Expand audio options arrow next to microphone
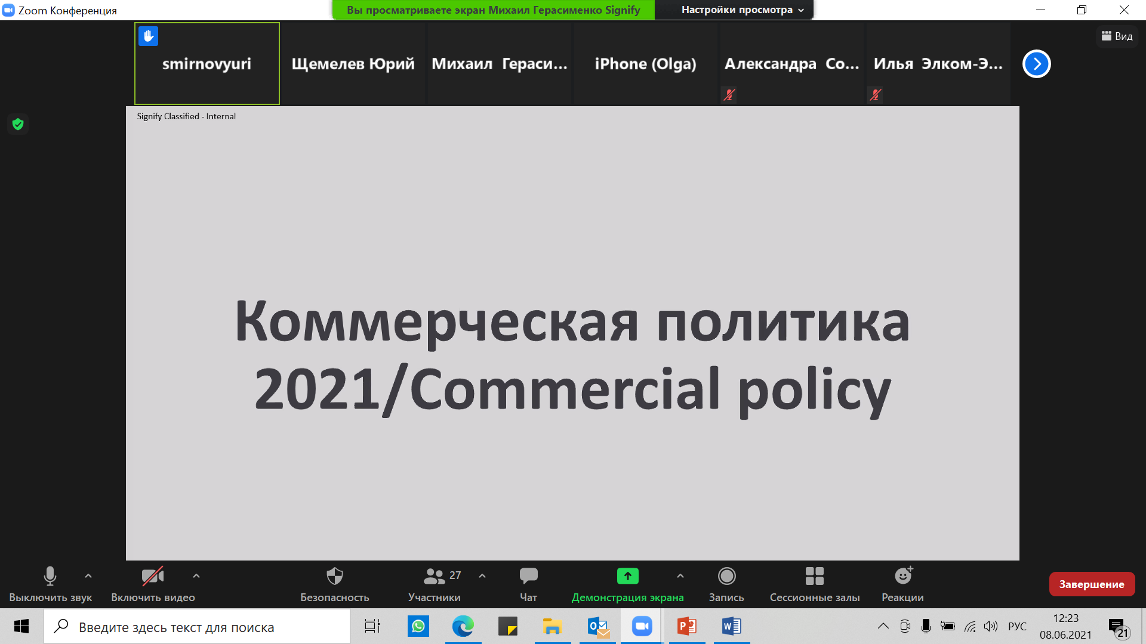The height and width of the screenshot is (644, 1146). coord(88,576)
